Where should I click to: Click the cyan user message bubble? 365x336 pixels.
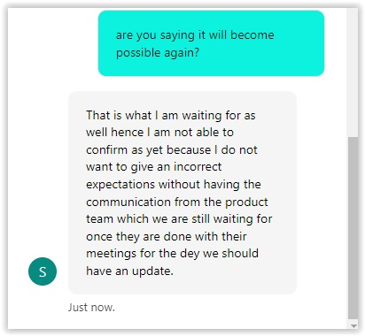tap(211, 43)
